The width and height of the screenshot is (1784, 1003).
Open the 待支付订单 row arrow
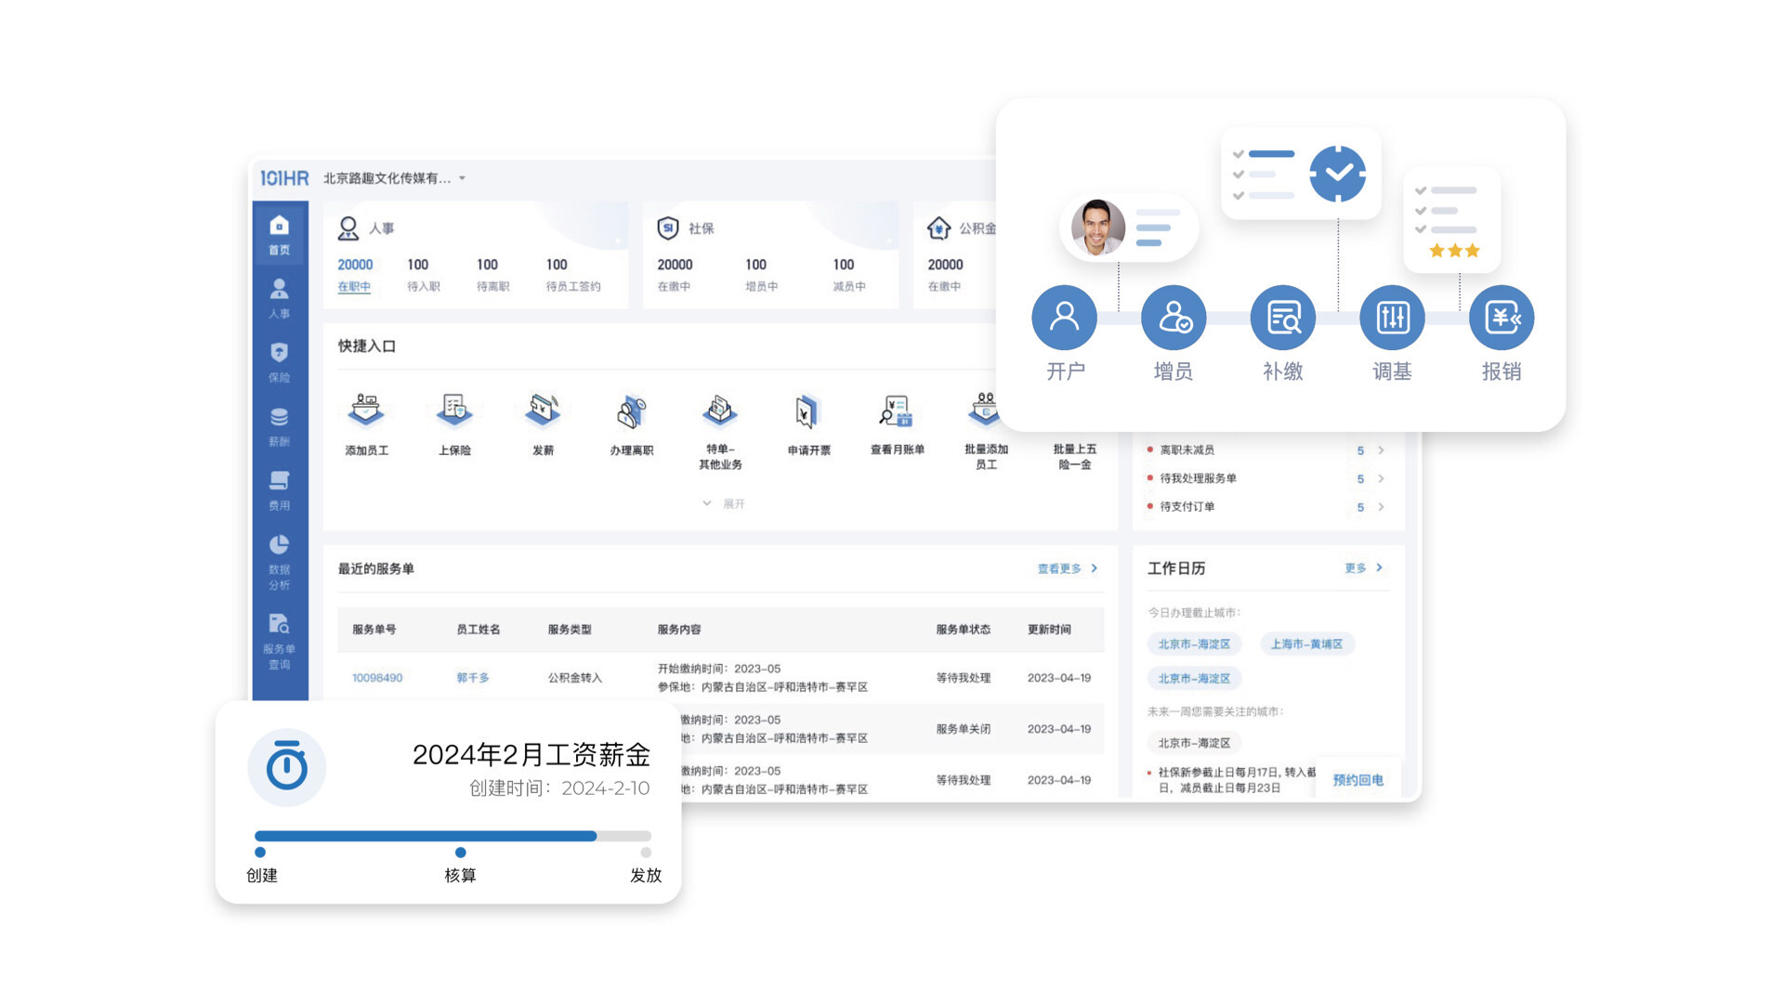coord(1381,507)
